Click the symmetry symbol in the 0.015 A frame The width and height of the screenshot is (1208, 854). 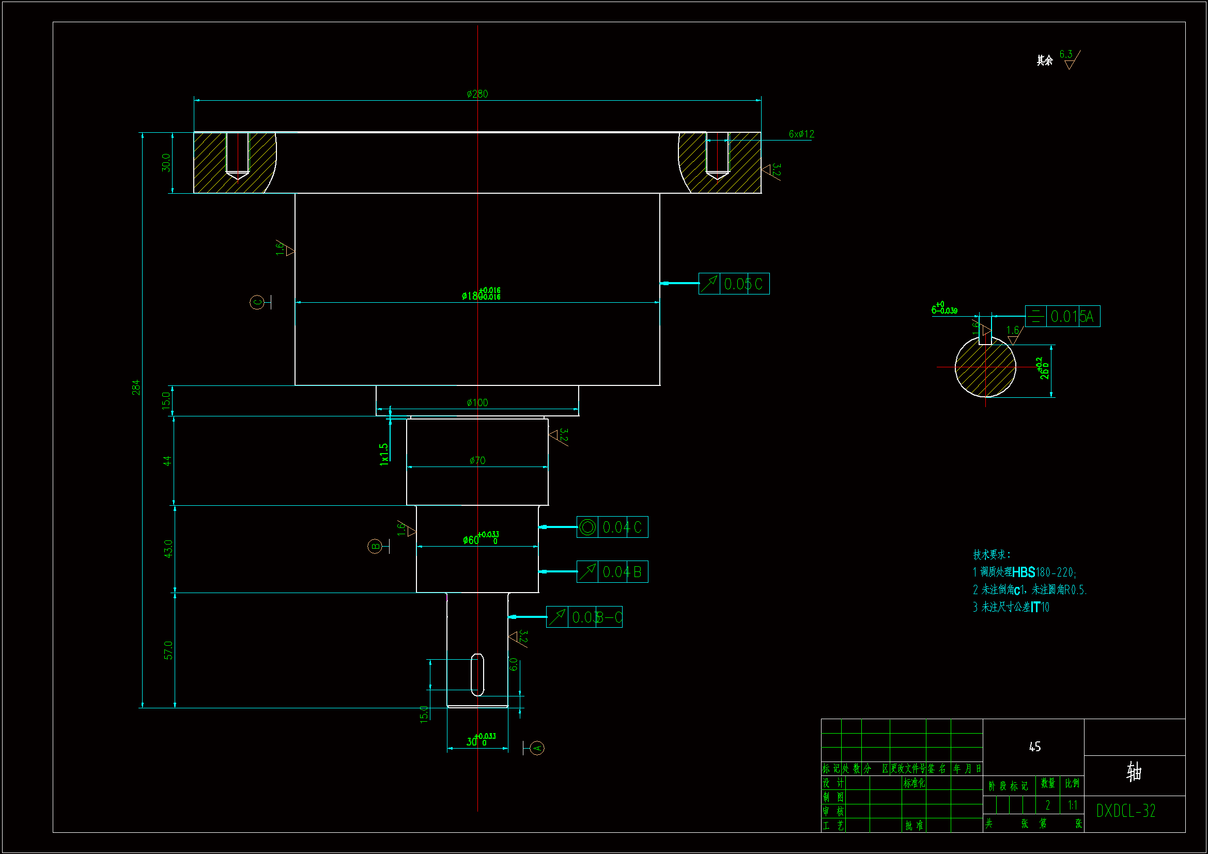pos(1035,316)
